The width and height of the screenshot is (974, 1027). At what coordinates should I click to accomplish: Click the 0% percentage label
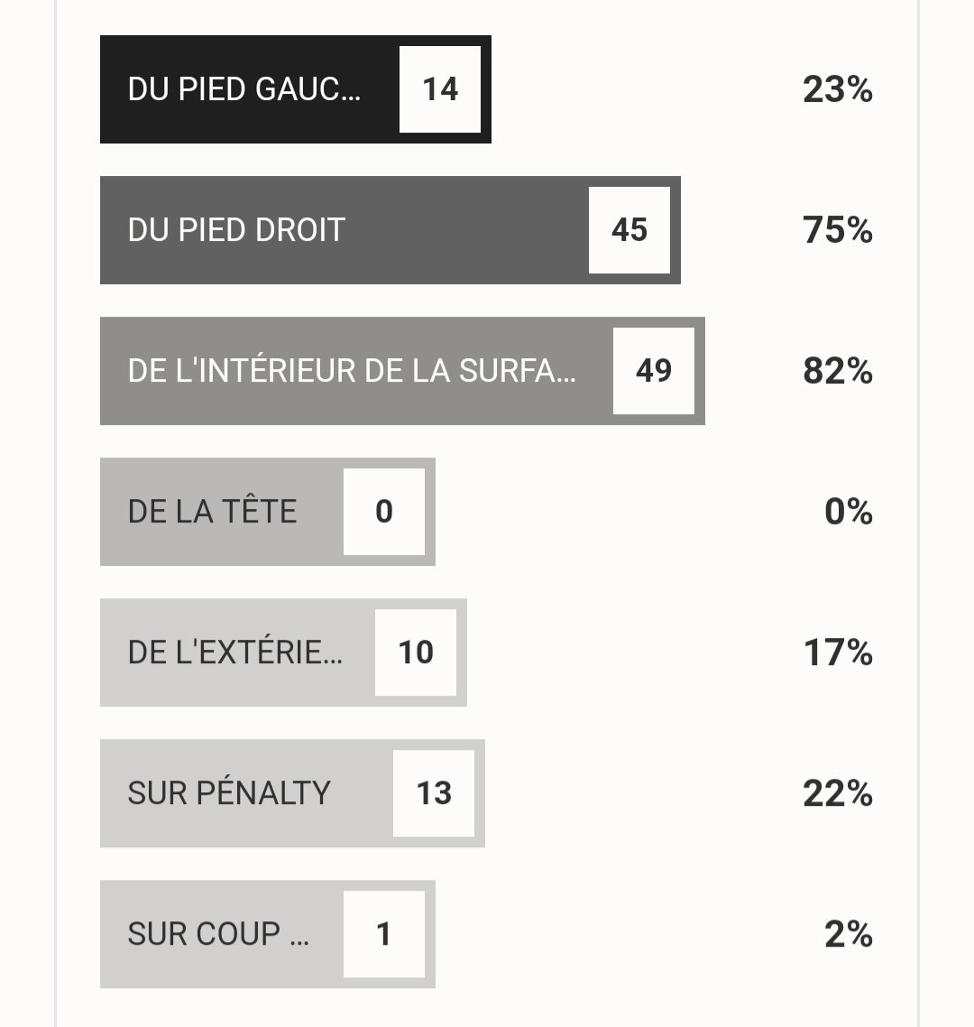(x=849, y=512)
